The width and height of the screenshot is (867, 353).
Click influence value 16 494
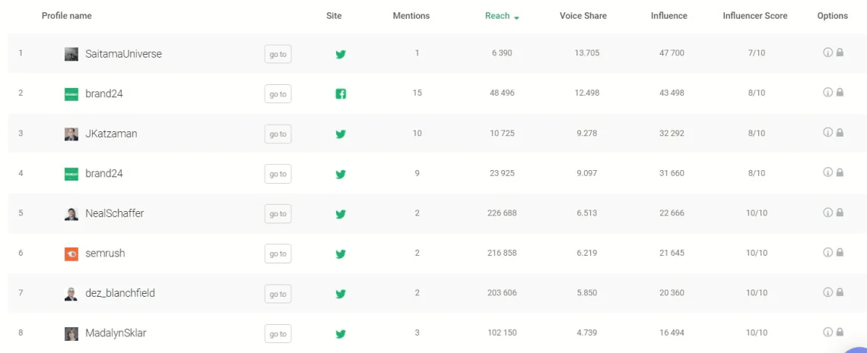pyautogui.click(x=672, y=333)
